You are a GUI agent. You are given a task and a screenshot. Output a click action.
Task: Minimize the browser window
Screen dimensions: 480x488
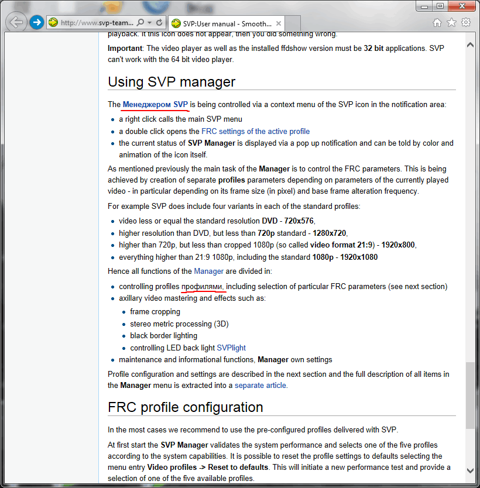[424, 6]
